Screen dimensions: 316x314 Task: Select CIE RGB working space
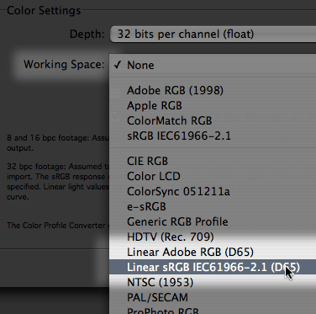click(213, 161)
